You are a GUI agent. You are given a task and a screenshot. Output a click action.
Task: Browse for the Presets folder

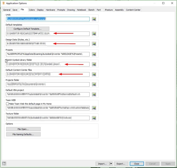coord(94,54)
